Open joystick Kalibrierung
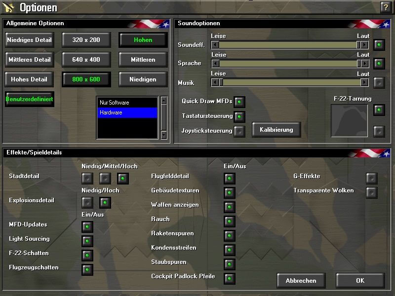This screenshot has width=395, height=296. tap(276, 130)
